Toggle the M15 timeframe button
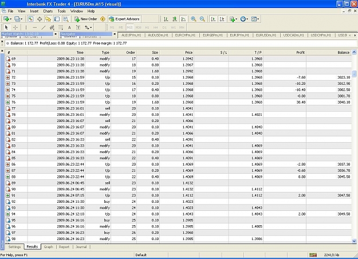This screenshot has height=259, width=358. 129,28
